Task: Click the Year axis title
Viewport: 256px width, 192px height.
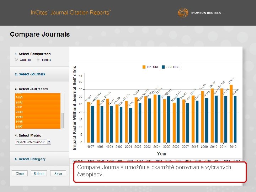Action: (x=162, y=154)
